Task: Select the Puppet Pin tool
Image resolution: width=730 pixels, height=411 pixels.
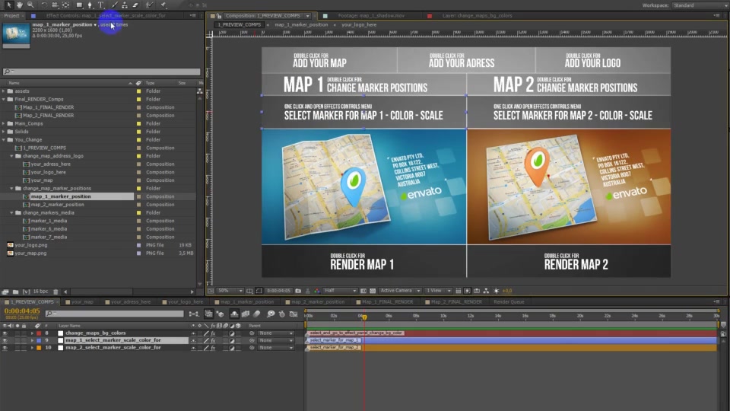Action: coord(163,5)
